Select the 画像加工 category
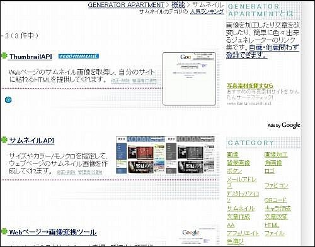 pyautogui.click(x=276, y=155)
